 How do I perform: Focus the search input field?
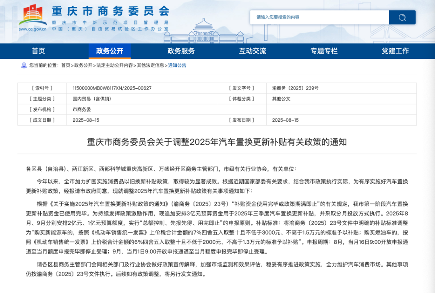[319, 17]
